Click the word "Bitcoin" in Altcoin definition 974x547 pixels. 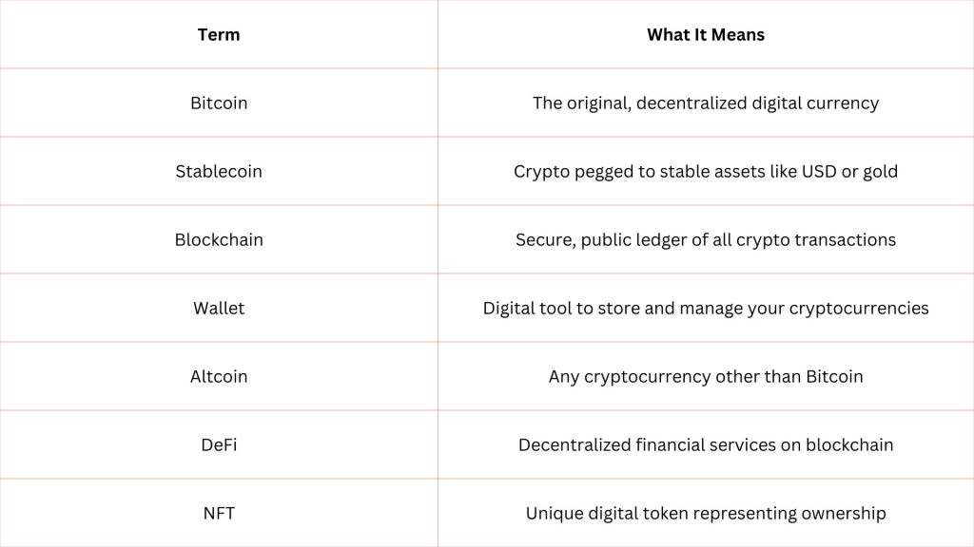834,376
